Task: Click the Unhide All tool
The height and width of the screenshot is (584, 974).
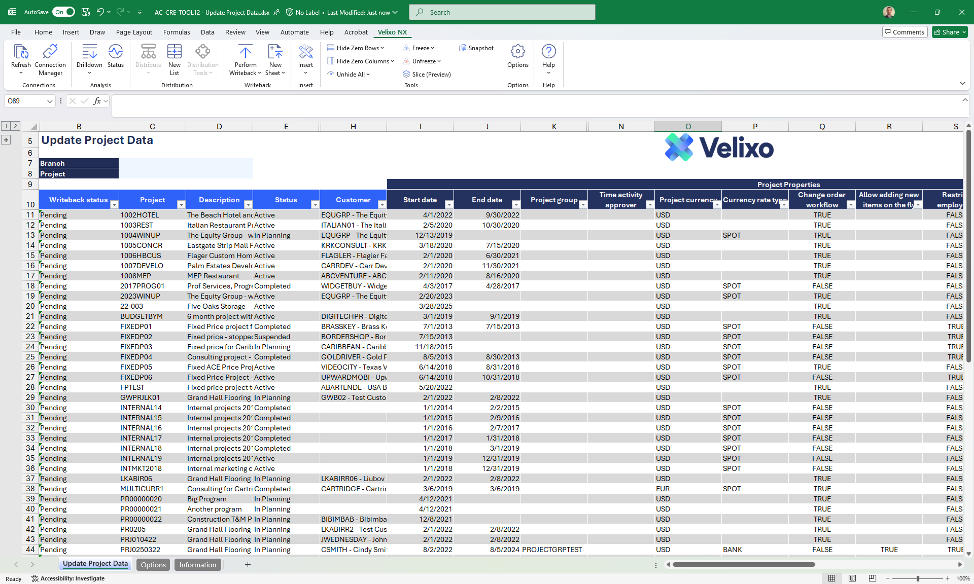Action: 348,75
